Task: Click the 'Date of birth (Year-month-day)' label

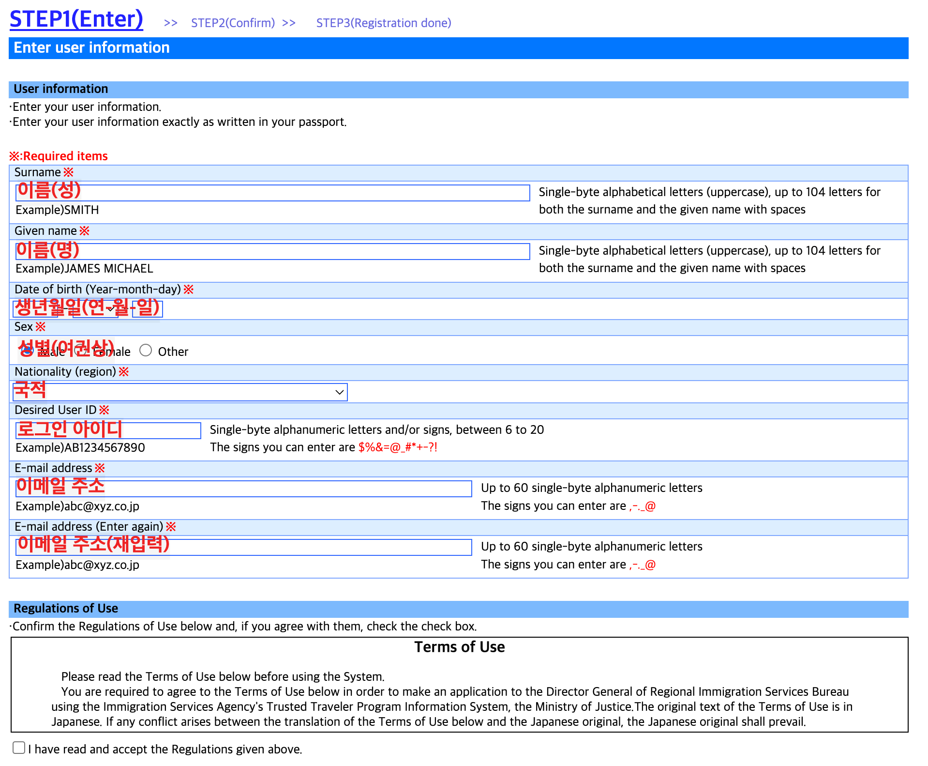Action: (x=98, y=290)
